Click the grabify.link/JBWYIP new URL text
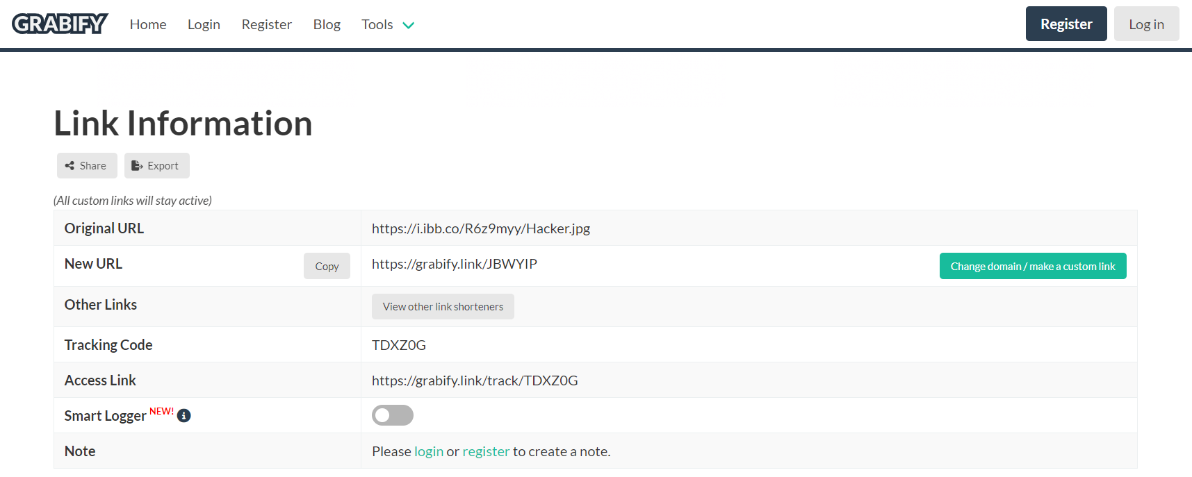The image size is (1192, 477). (455, 264)
